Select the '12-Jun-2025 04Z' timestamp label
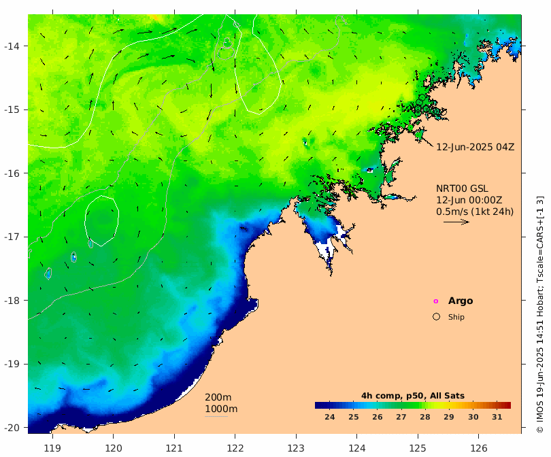 coord(475,147)
